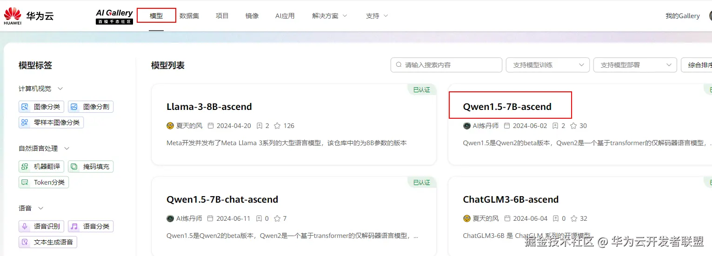712x256 pixels.
Task: Click the 图像分类 tag icon
Action: (25, 107)
